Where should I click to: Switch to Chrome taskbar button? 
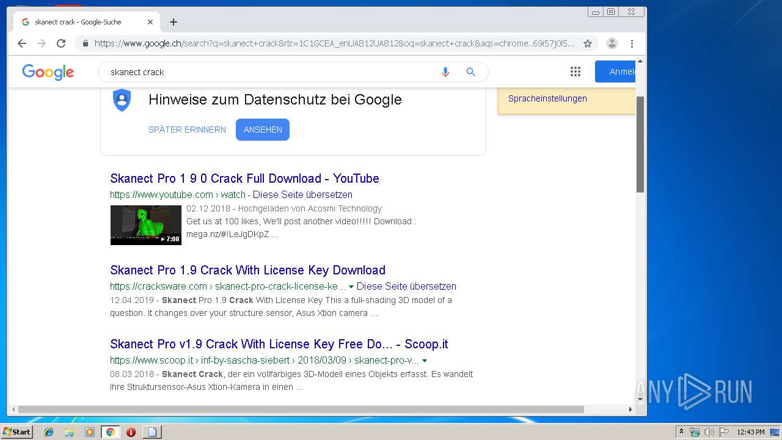point(111,432)
